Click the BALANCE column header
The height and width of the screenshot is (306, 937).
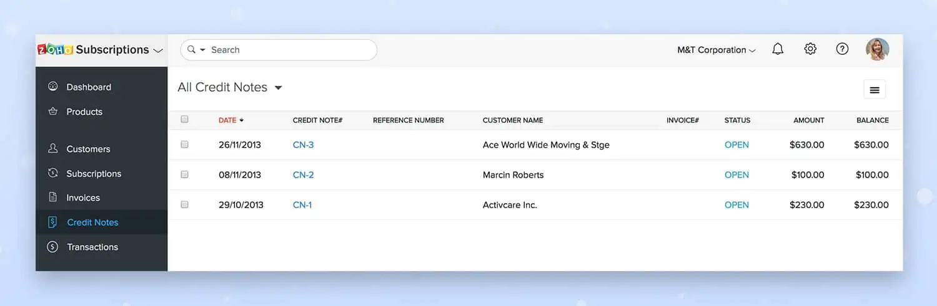[873, 120]
